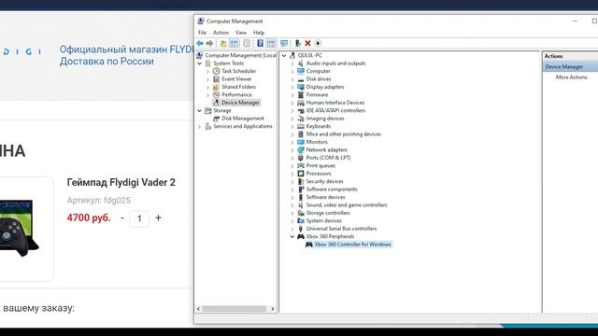Image resolution: width=598 pixels, height=336 pixels.
Task: Click the right scroll arrow of left pane
Action: coord(272,309)
